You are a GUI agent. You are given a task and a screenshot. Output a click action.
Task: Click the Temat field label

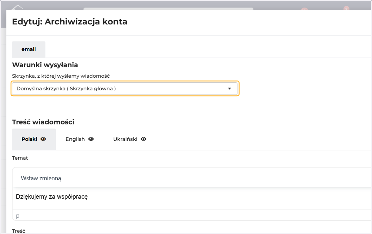(x=20, y=158)
